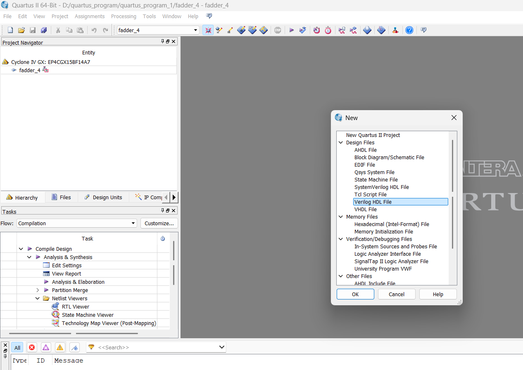
Task: Click the Undo arrow icon
Action: [94, 30]
